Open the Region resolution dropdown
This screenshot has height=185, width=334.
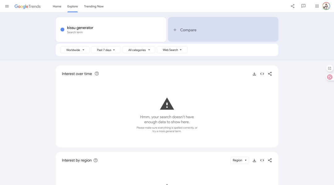(240, 160)
